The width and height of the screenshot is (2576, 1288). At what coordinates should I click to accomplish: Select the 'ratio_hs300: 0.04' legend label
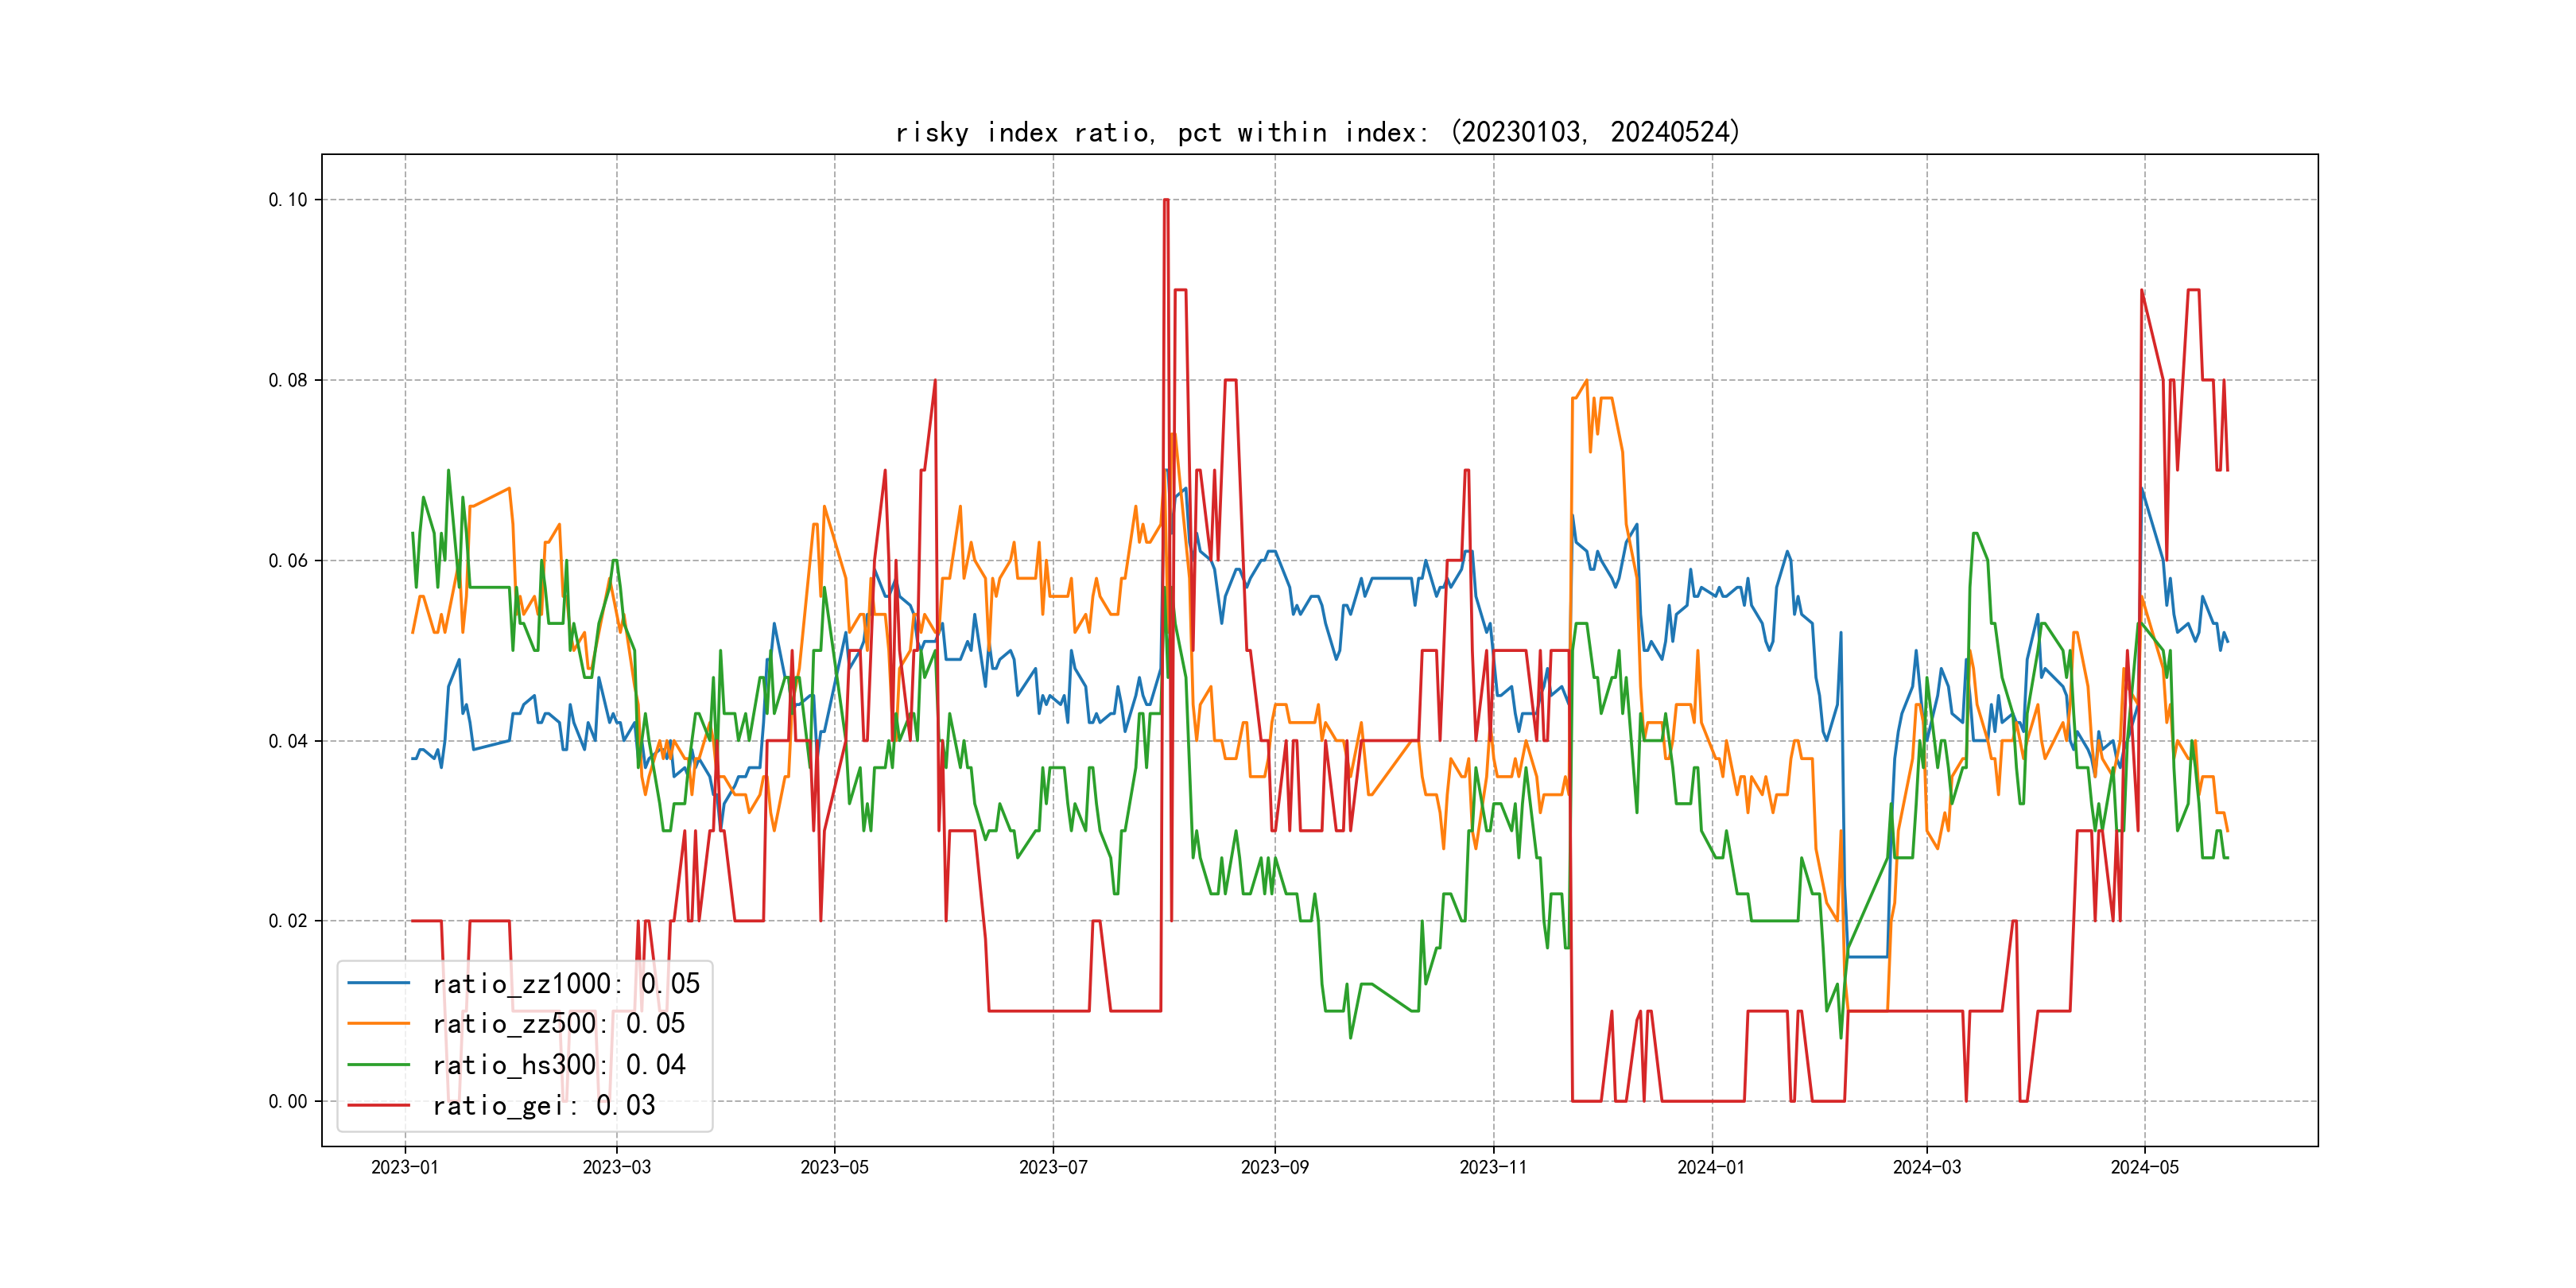pos(558,1065)
